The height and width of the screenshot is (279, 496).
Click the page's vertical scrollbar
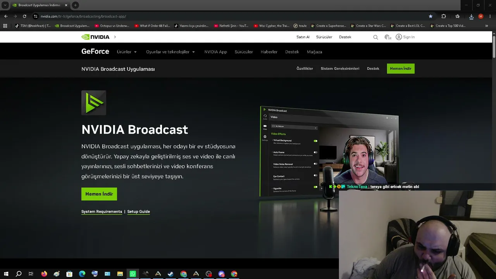click(494, 46)
